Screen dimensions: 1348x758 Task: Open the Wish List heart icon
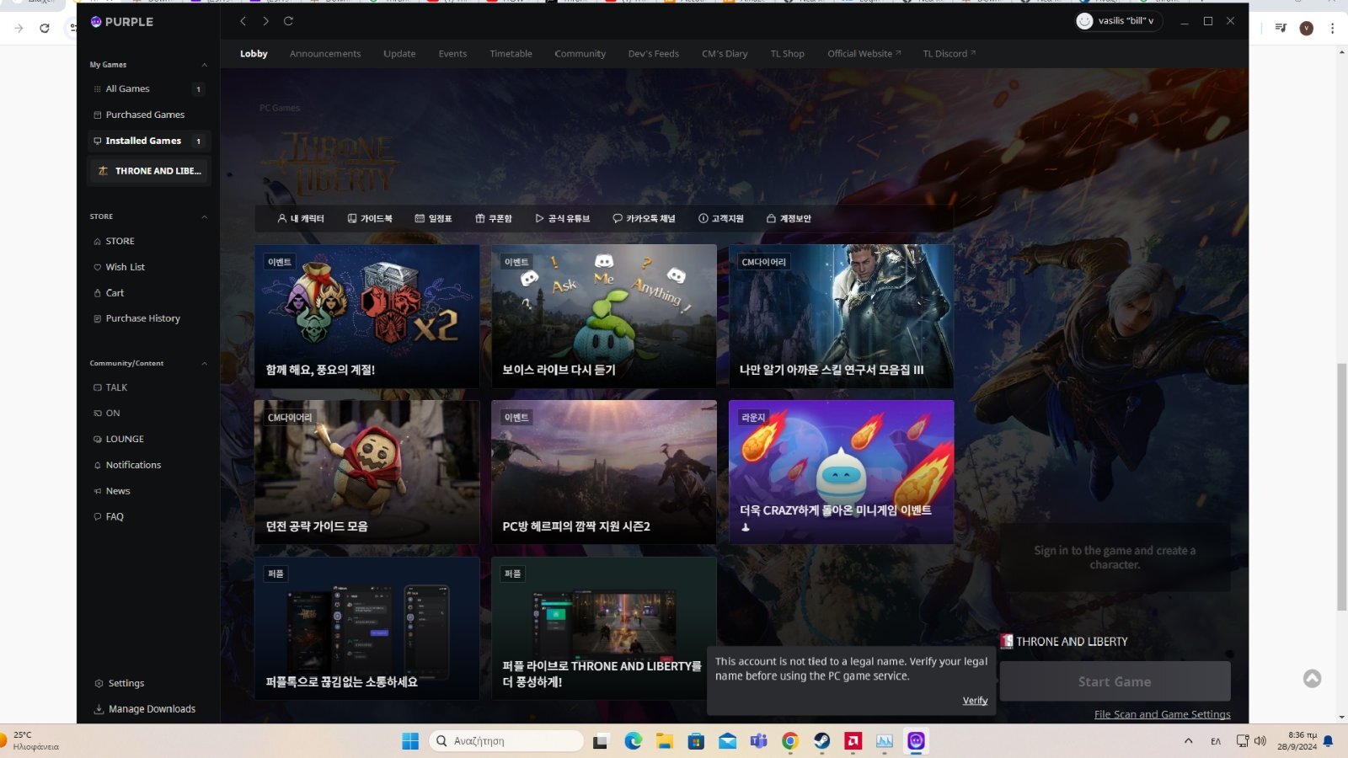(x=98, y=267)
